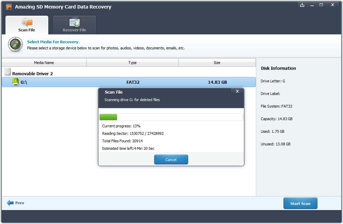Select the G:\ drive label
The height and width of the screenshot is (224, 343).
24,82
